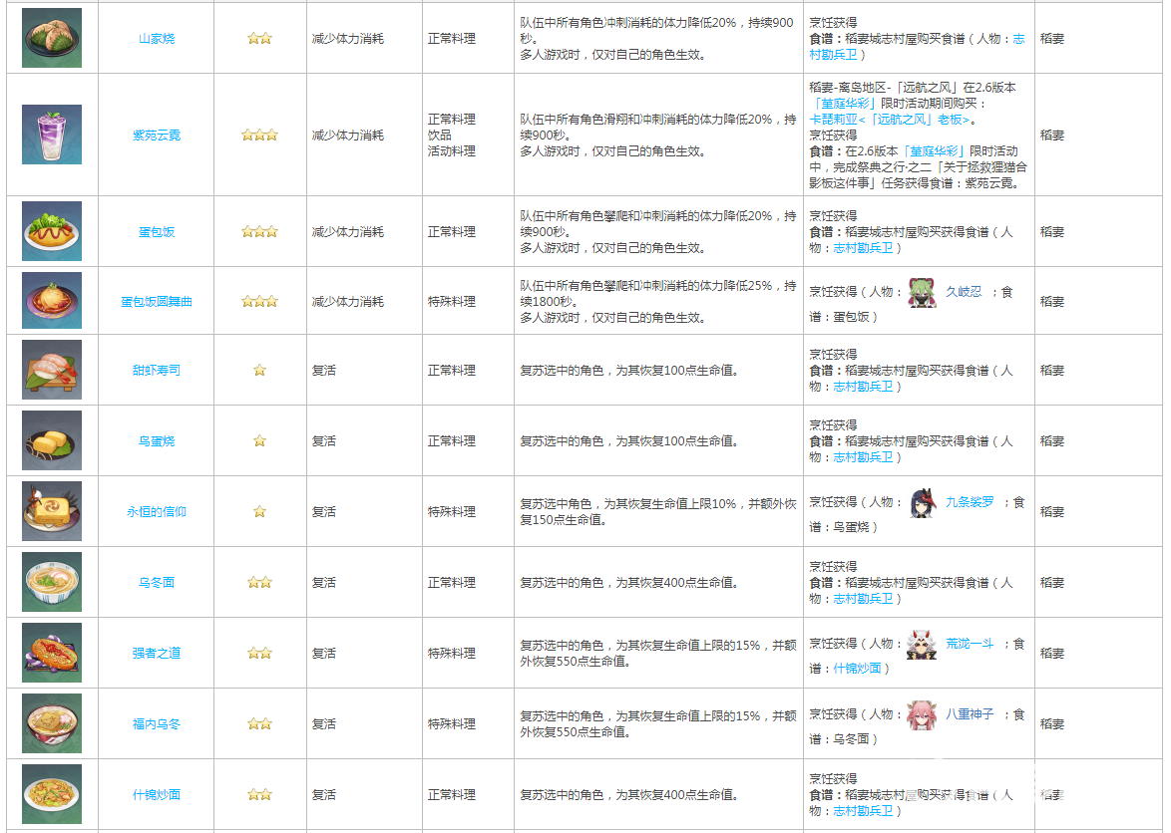Click the 紫苑云霓 purple drink icon

52,135
